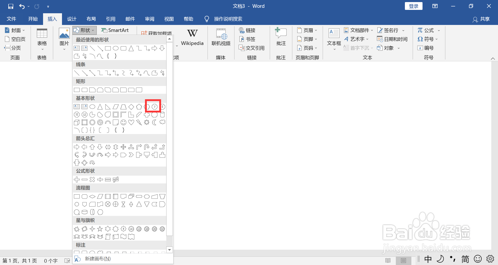Select the rectangle shape under 矩形
The width and height of the screenshot is (498, 265).
77,90
